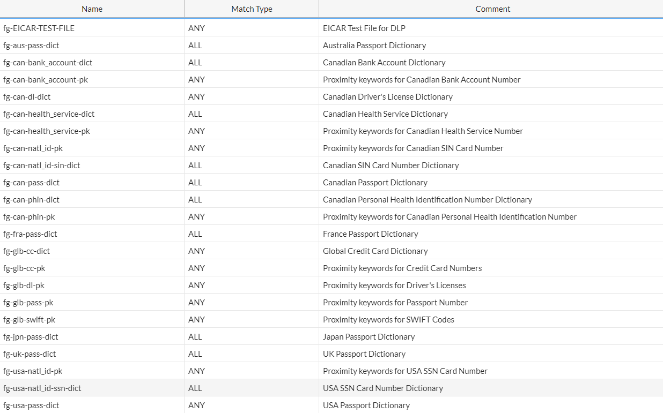This screenshot has height=413, width=663.
Task: Click the fg-can-natl_id-sin-dict row
Action: [x=41, y=165]
